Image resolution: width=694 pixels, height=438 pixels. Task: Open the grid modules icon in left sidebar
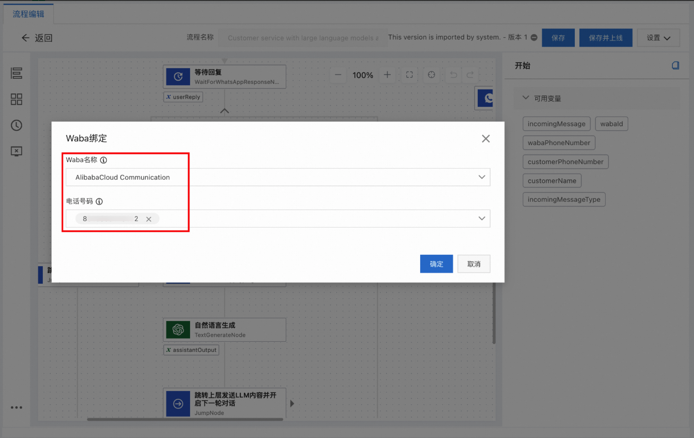coord(17,99)
